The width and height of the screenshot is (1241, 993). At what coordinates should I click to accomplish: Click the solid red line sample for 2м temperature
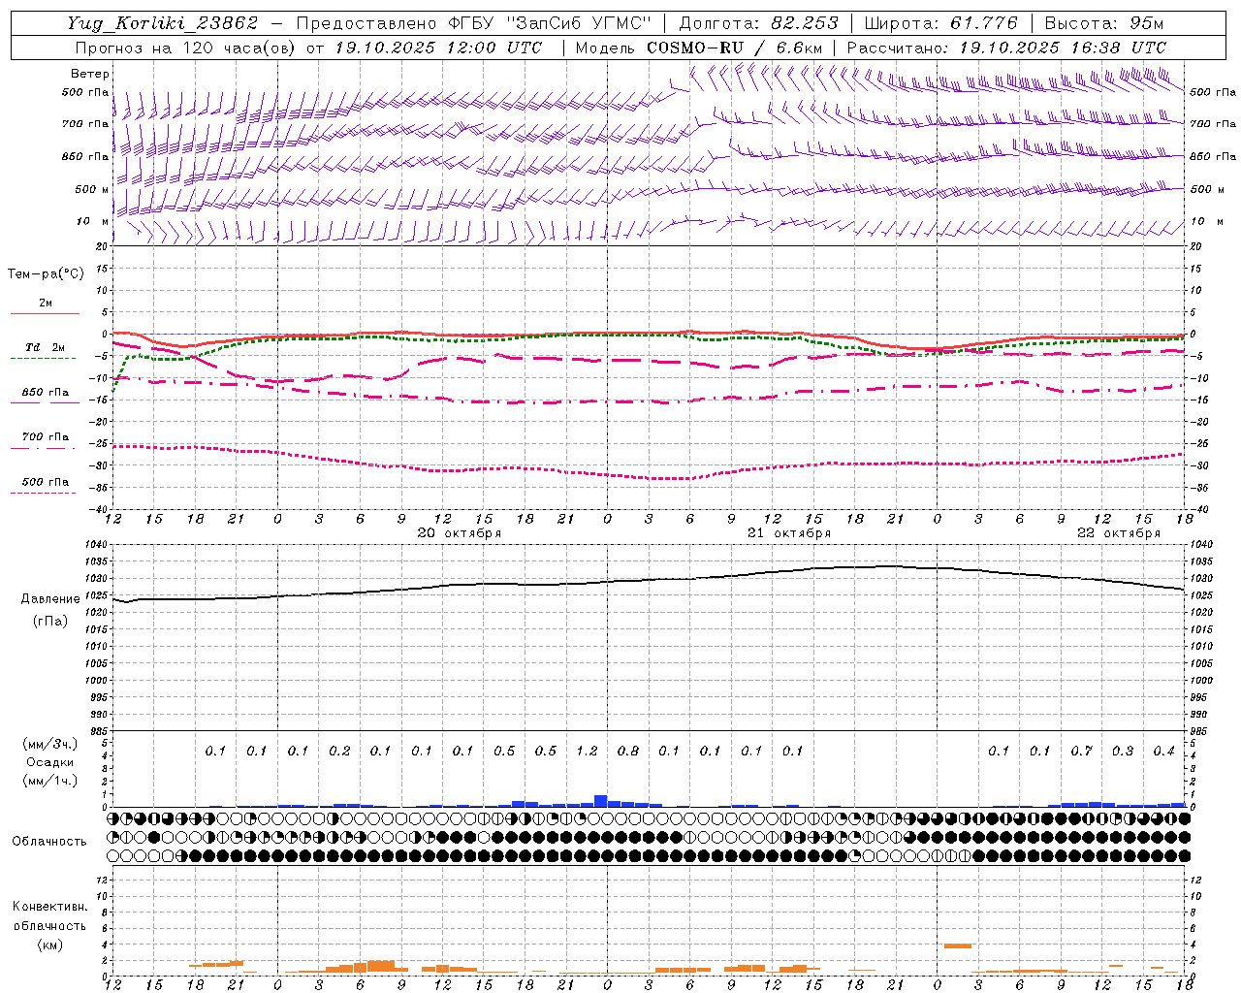pyautogui.click(x=45, y=313)
